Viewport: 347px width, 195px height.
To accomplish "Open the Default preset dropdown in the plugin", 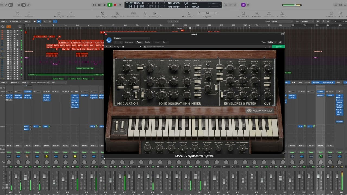I will click(x=131, y=38).
